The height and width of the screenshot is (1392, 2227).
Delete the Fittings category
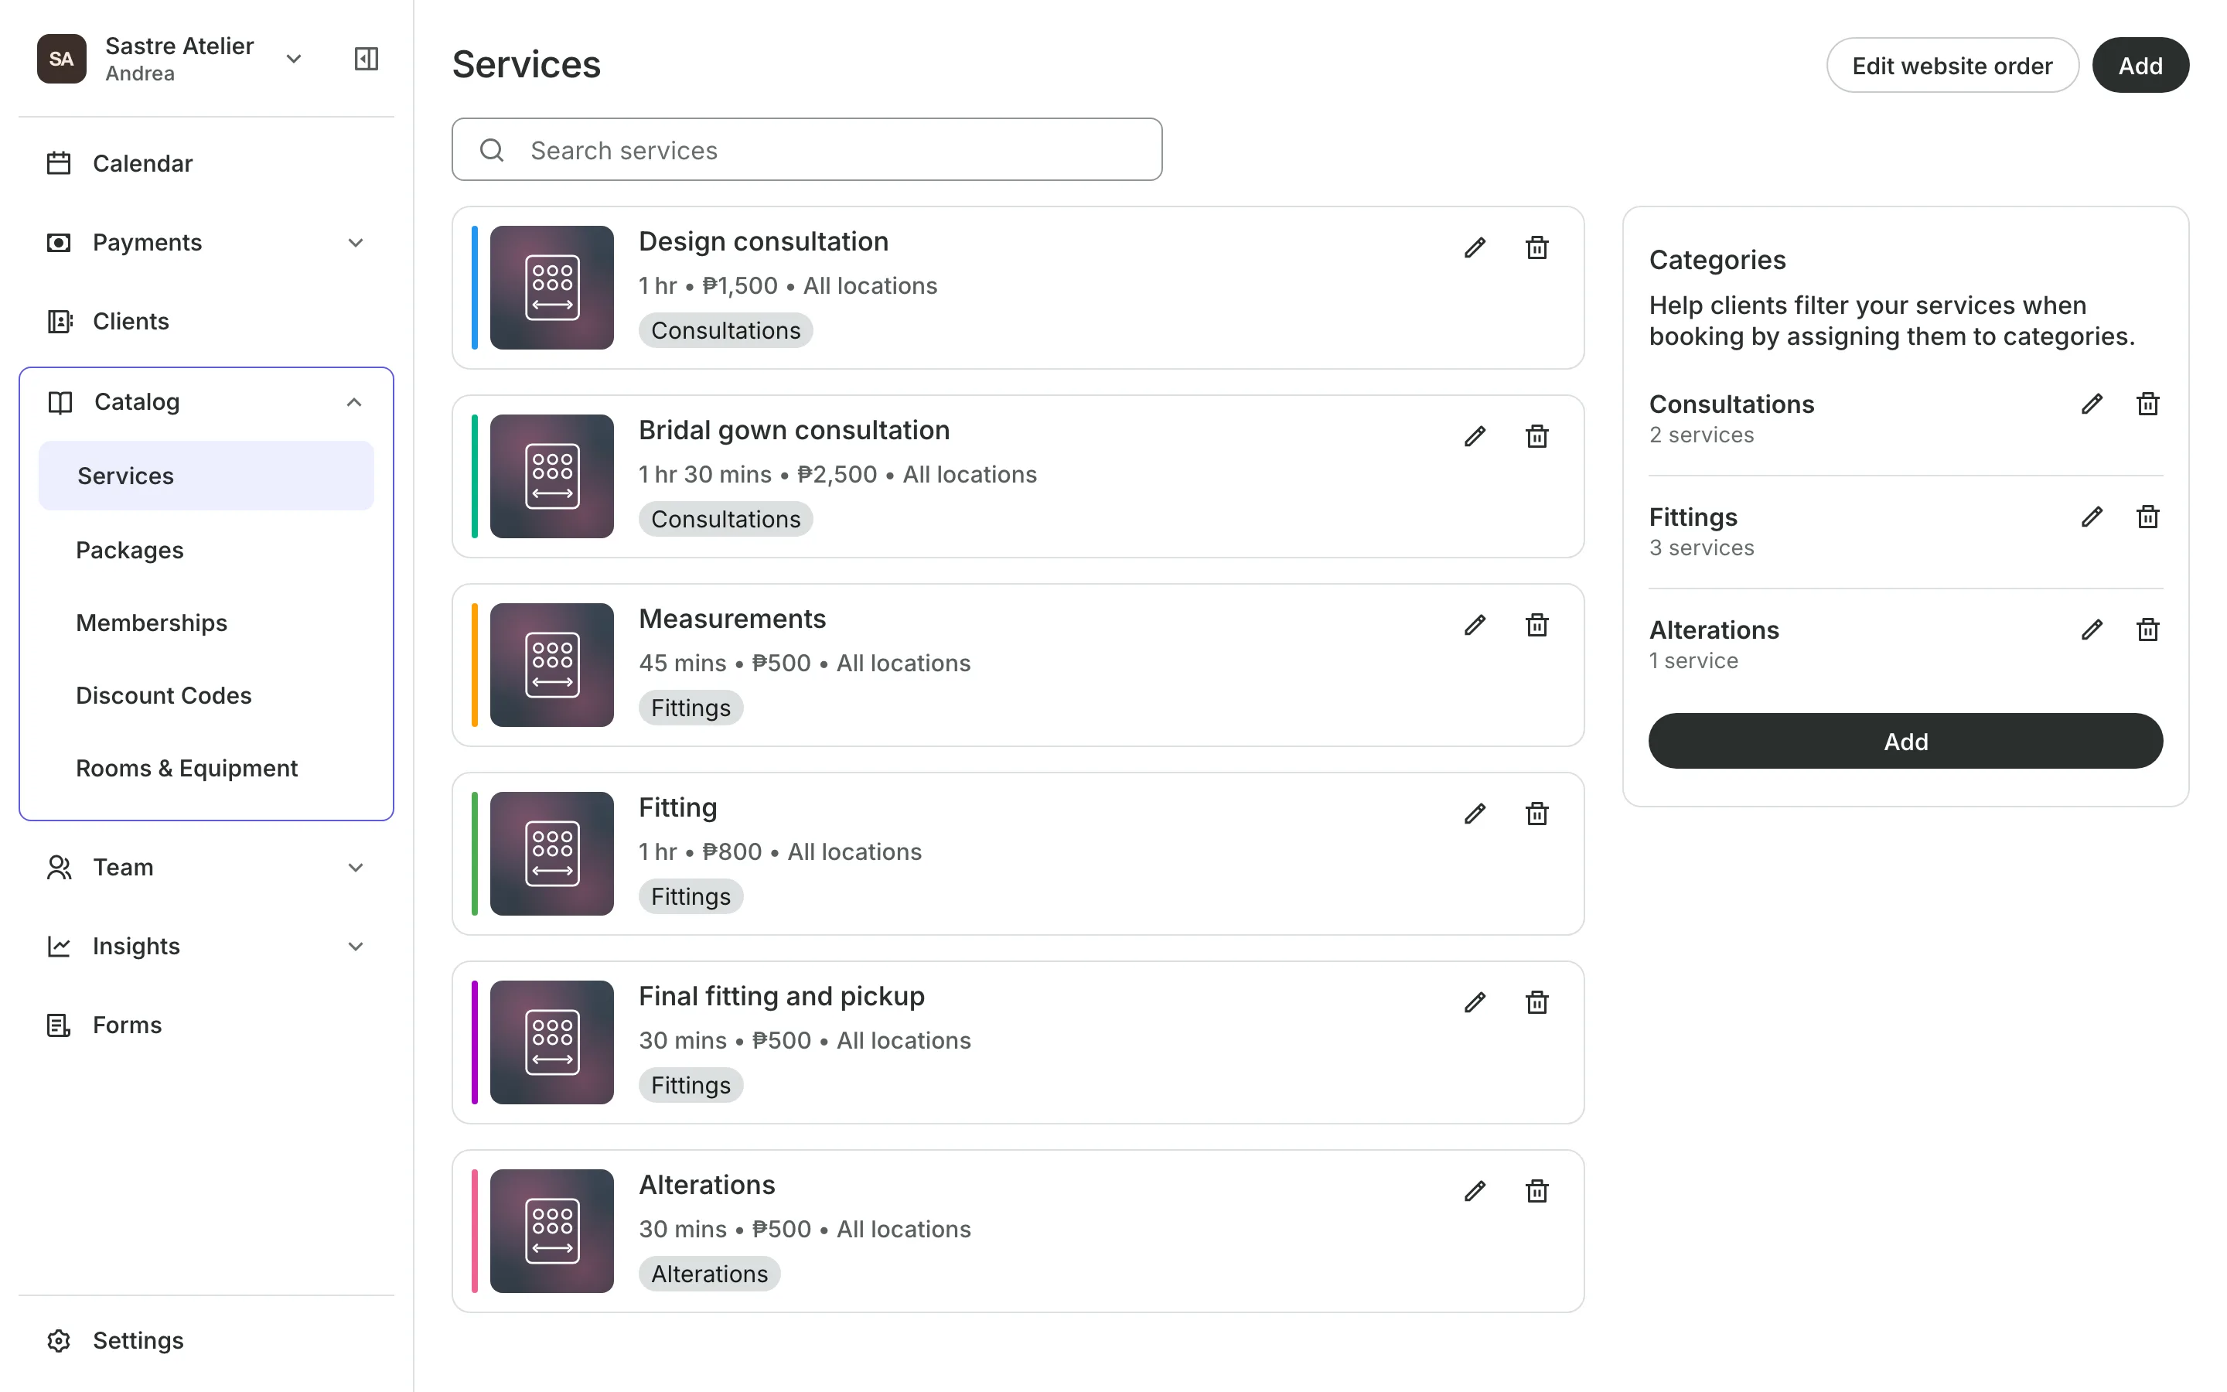pos(2148,517)
